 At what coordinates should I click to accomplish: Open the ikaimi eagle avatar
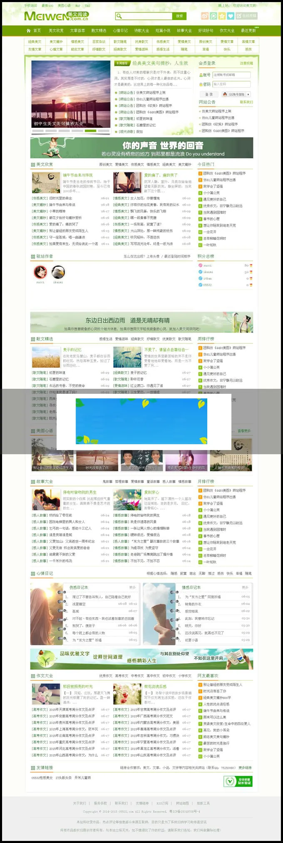coord(58,272)
